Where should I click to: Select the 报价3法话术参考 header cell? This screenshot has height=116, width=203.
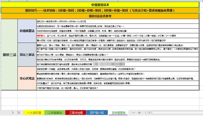(100, 16)
